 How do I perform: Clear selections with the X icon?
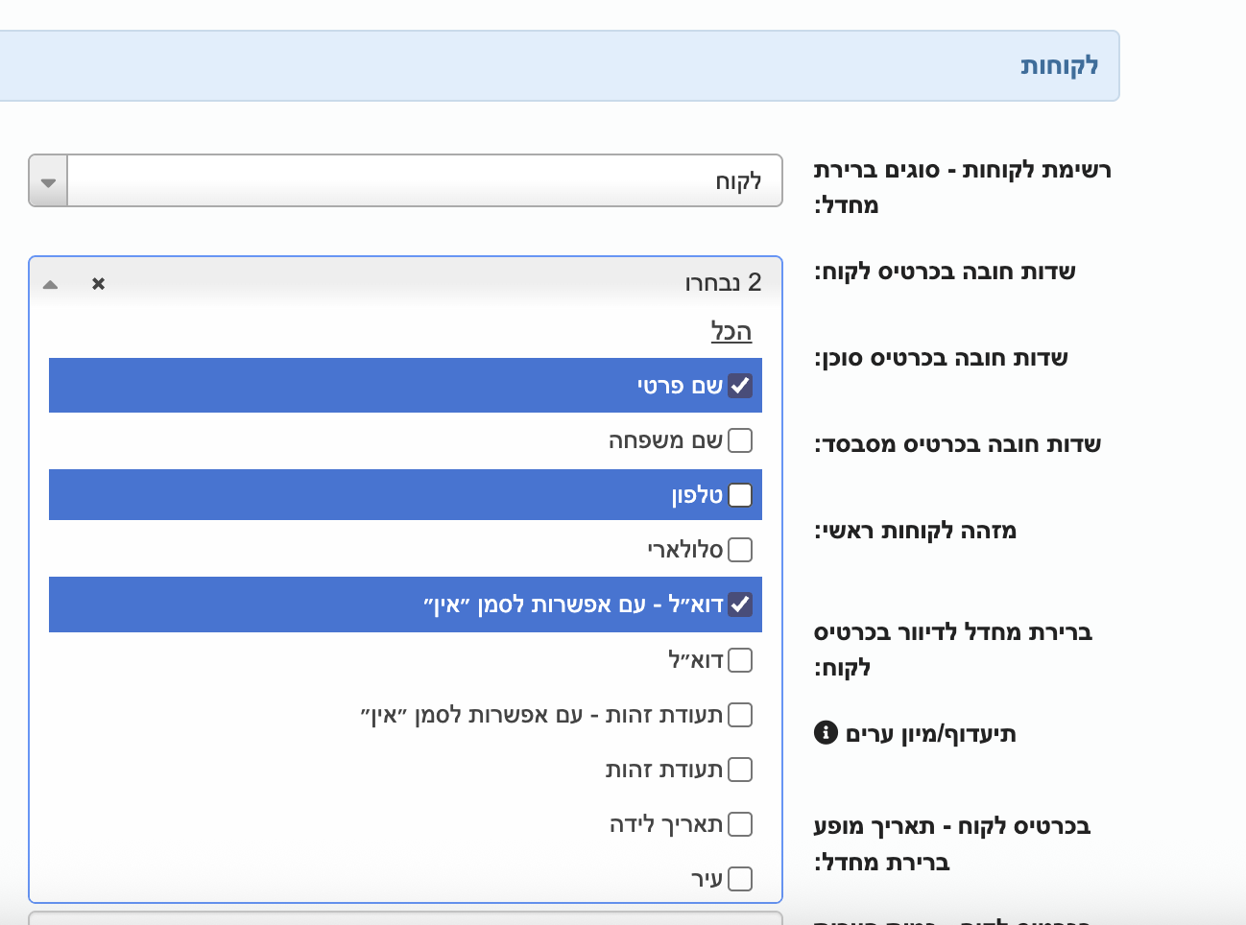point(98,283)
